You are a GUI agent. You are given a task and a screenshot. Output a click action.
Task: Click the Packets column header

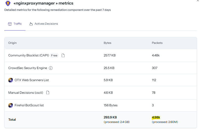point(157,43)
